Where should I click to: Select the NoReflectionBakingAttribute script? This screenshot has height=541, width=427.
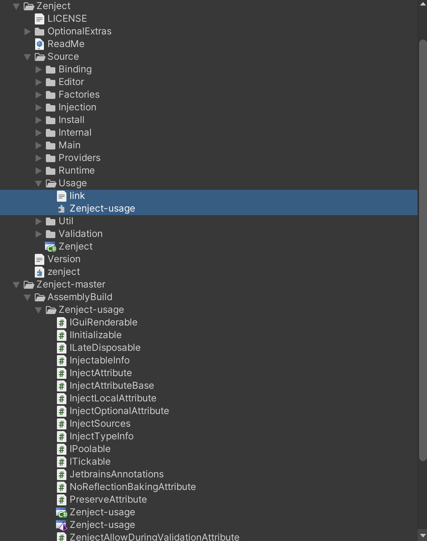[133, 487]
